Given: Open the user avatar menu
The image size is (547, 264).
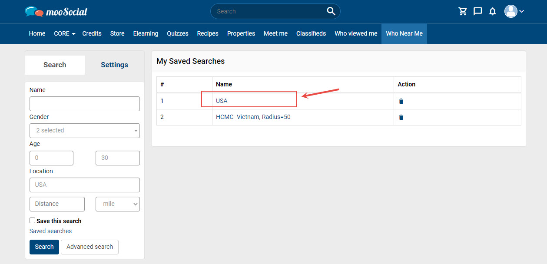Looking at the screenshot, I should pyautogui.click(x=514, y=11).
